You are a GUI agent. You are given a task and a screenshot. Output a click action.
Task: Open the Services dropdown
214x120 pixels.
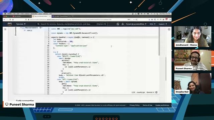tap(21, 24)
